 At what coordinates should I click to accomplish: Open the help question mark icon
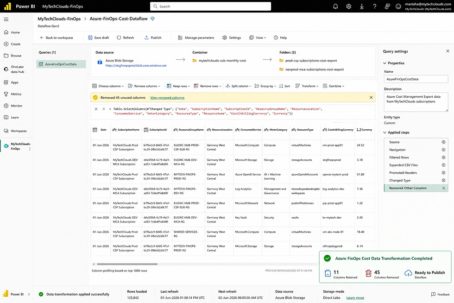tap(375, 6)
